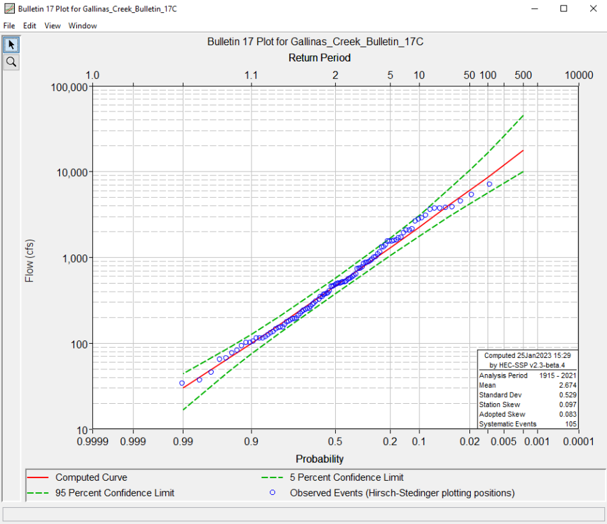Click the 5 Percent Confidence Limit legend dash
The height and width of the screenshot is (524, 607).
point(273,477)
